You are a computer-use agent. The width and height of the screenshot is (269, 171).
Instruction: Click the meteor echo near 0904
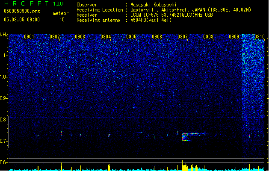click(109, 136)
